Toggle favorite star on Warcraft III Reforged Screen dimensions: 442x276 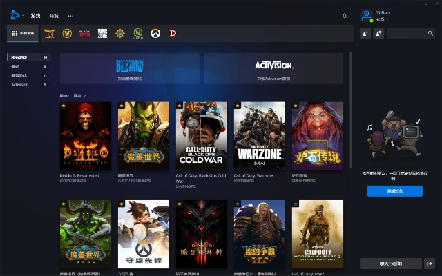(x=238, y=204)
